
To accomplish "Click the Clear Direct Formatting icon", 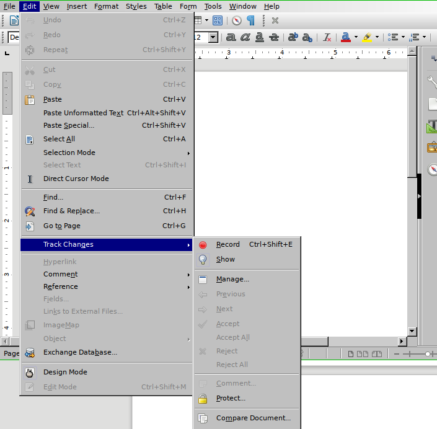I will coord(327,37).
